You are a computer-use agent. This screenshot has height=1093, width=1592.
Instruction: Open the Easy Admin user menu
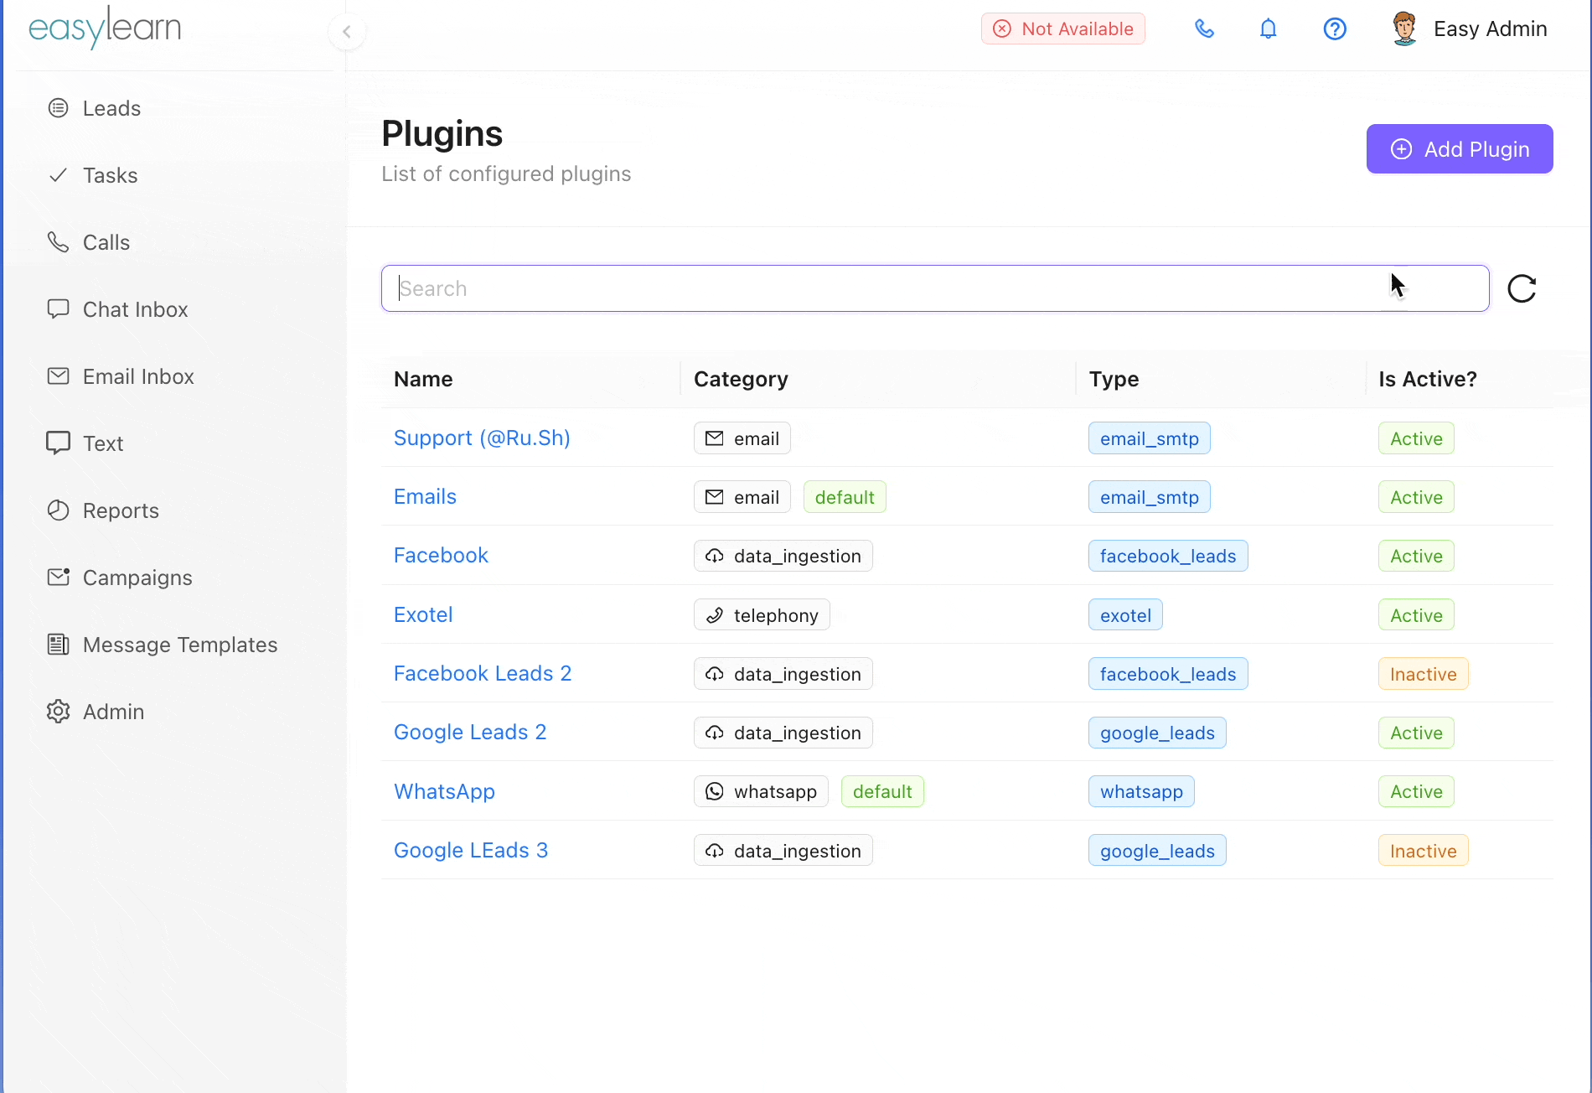[1489, 29]
